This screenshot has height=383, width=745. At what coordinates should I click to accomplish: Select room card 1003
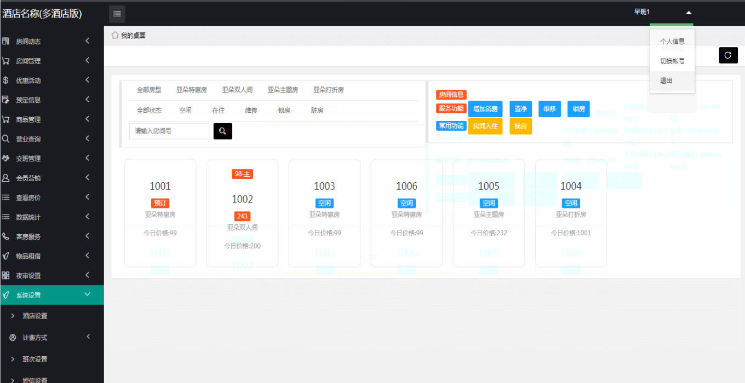[x=324, y=213]
